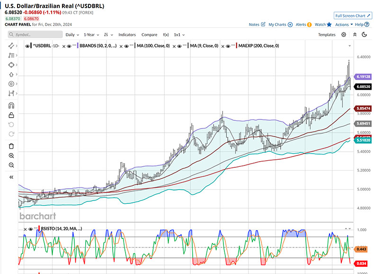Open chart settings gear icon
Viewport: 374px width, 274px height.
pyautogui.click(x=344, y=35)
